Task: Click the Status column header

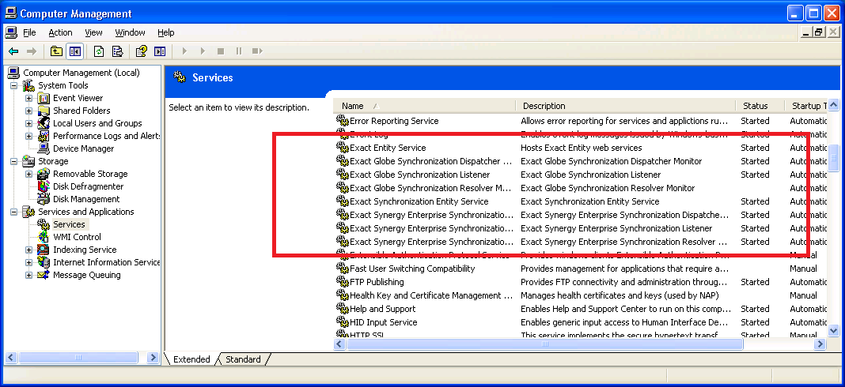Action: point(760,106)
